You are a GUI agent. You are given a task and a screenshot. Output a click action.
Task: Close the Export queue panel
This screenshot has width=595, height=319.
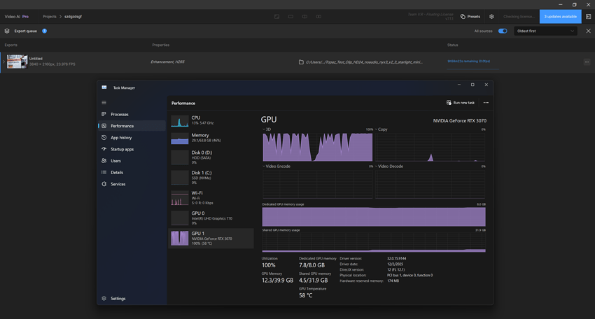588,31
